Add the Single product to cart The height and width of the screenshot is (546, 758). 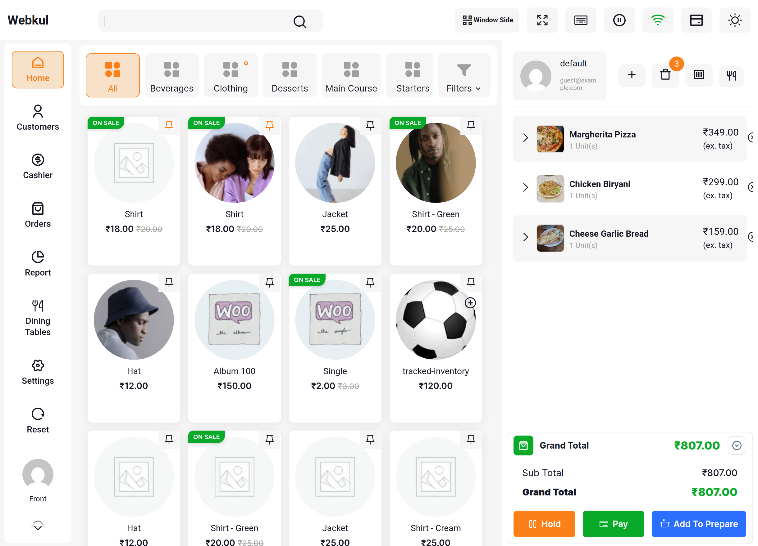point(335,348)
